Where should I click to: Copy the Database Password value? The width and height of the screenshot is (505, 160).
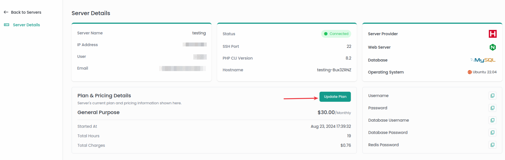492,133
